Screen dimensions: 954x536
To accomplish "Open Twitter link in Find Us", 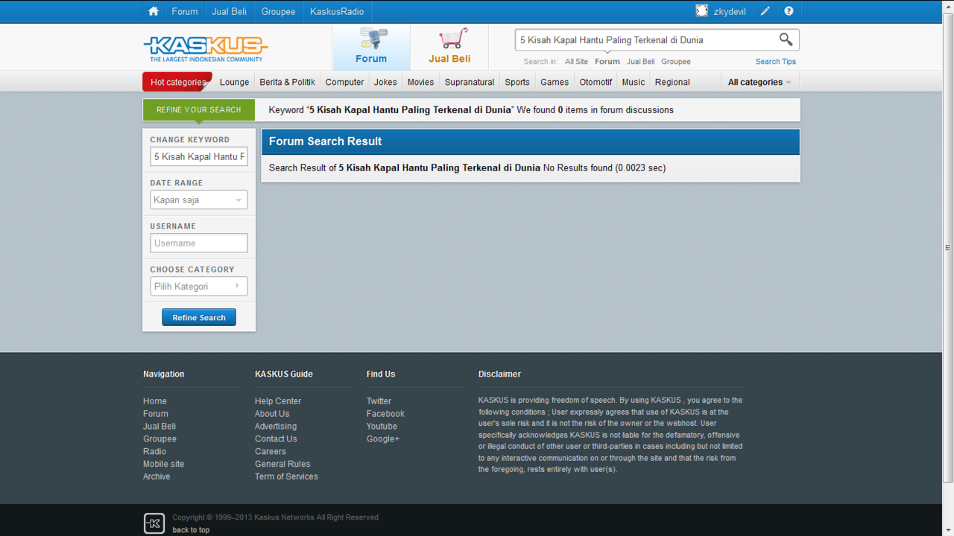I will [379, 401].
